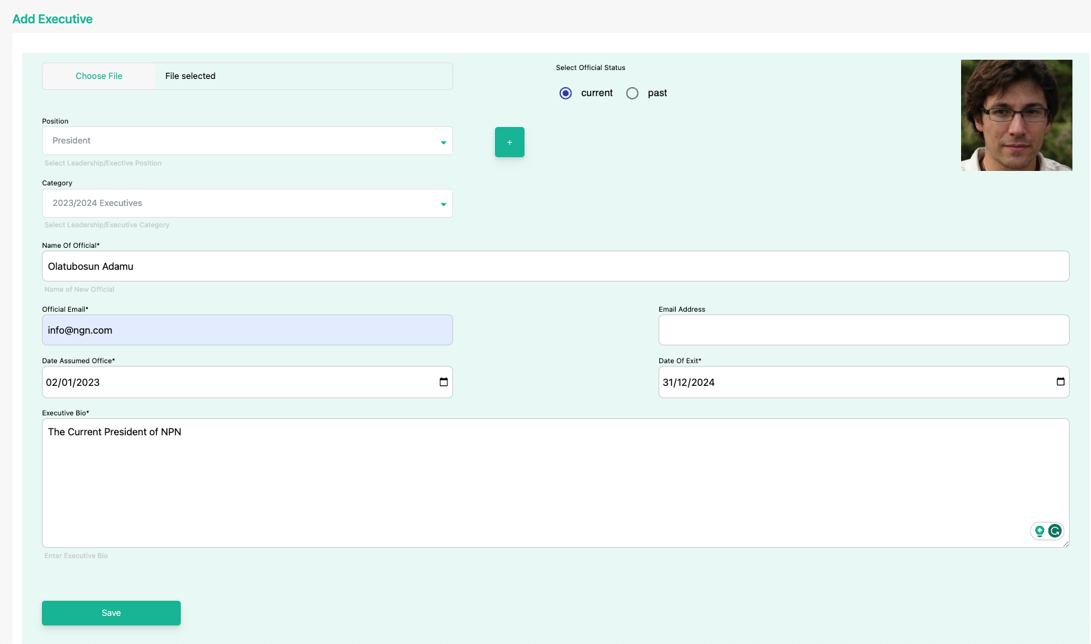Open calendar picker for Date Assumed Office

443,382
